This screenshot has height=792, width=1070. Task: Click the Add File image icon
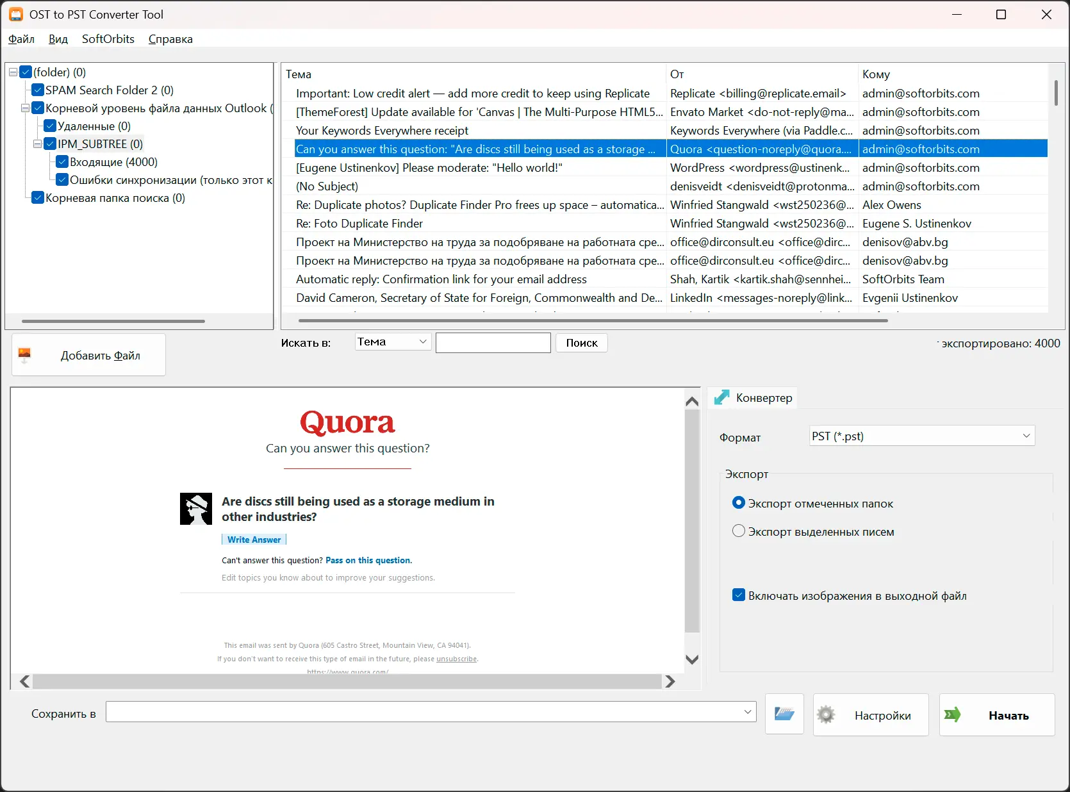tap(24, 354)
